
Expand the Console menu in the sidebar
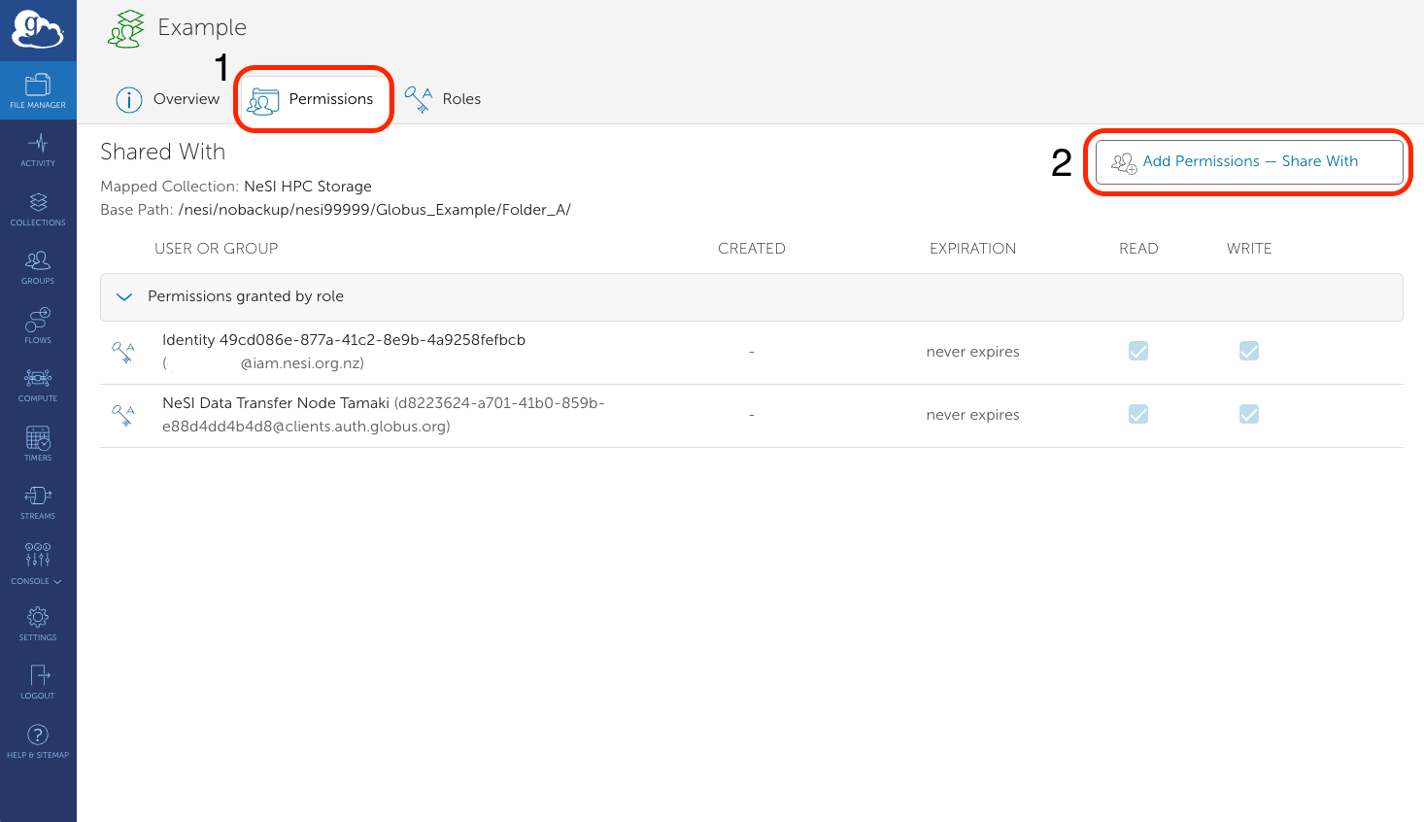coord(38,563)
